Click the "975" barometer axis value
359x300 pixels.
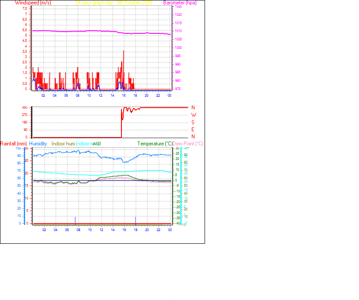click(x=178, y=89)
